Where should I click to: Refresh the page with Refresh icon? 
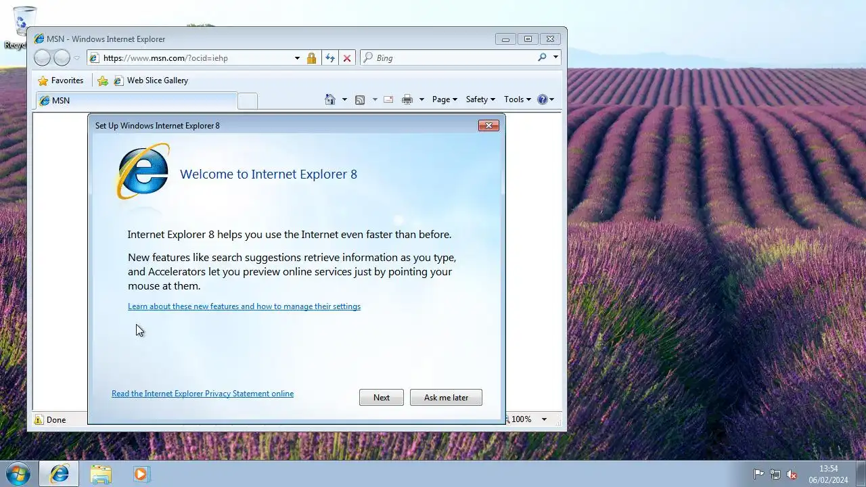[x=329, y=58]
